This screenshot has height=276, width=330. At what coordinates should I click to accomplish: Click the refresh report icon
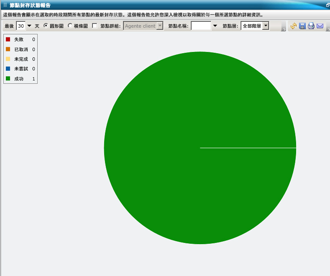[x=293, y=26]
